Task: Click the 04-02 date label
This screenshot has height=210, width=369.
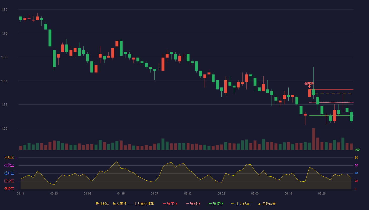Action: pos(88,193)
